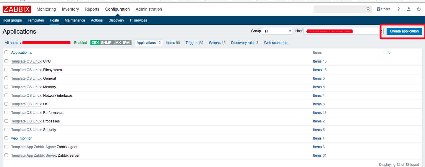The width and height of the screenshot is (425, 167).
Task: Check the Memory application checkbox
Action: click(x=6, y=87)
